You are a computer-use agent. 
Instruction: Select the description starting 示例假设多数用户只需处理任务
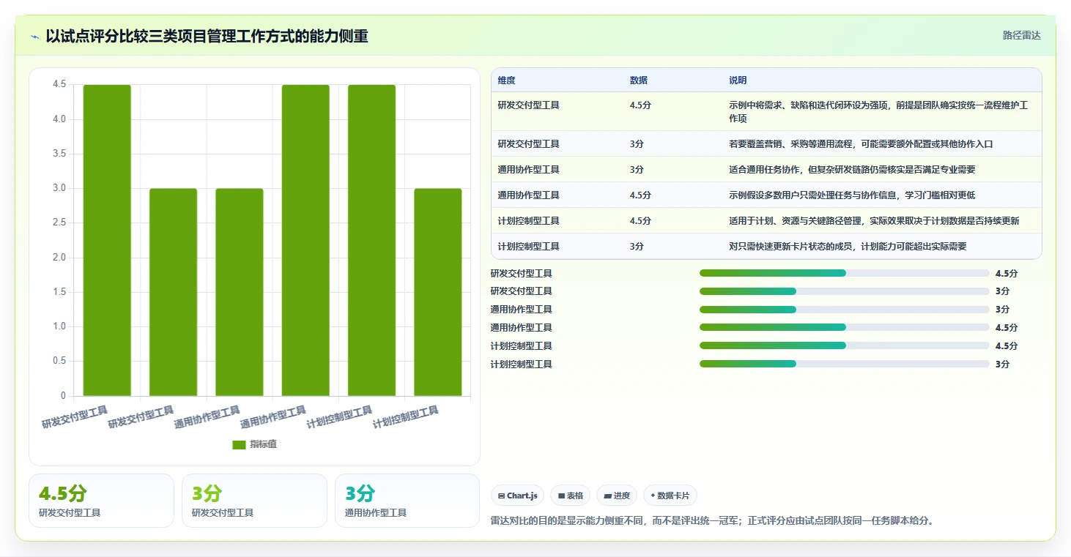click(x=852, y=195)
